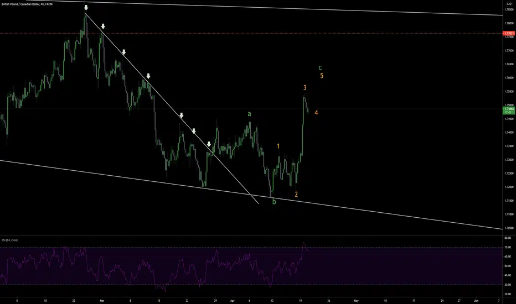516x304 pixels.
Task: Select the green wave label 'c'
Action: [320, 68]
